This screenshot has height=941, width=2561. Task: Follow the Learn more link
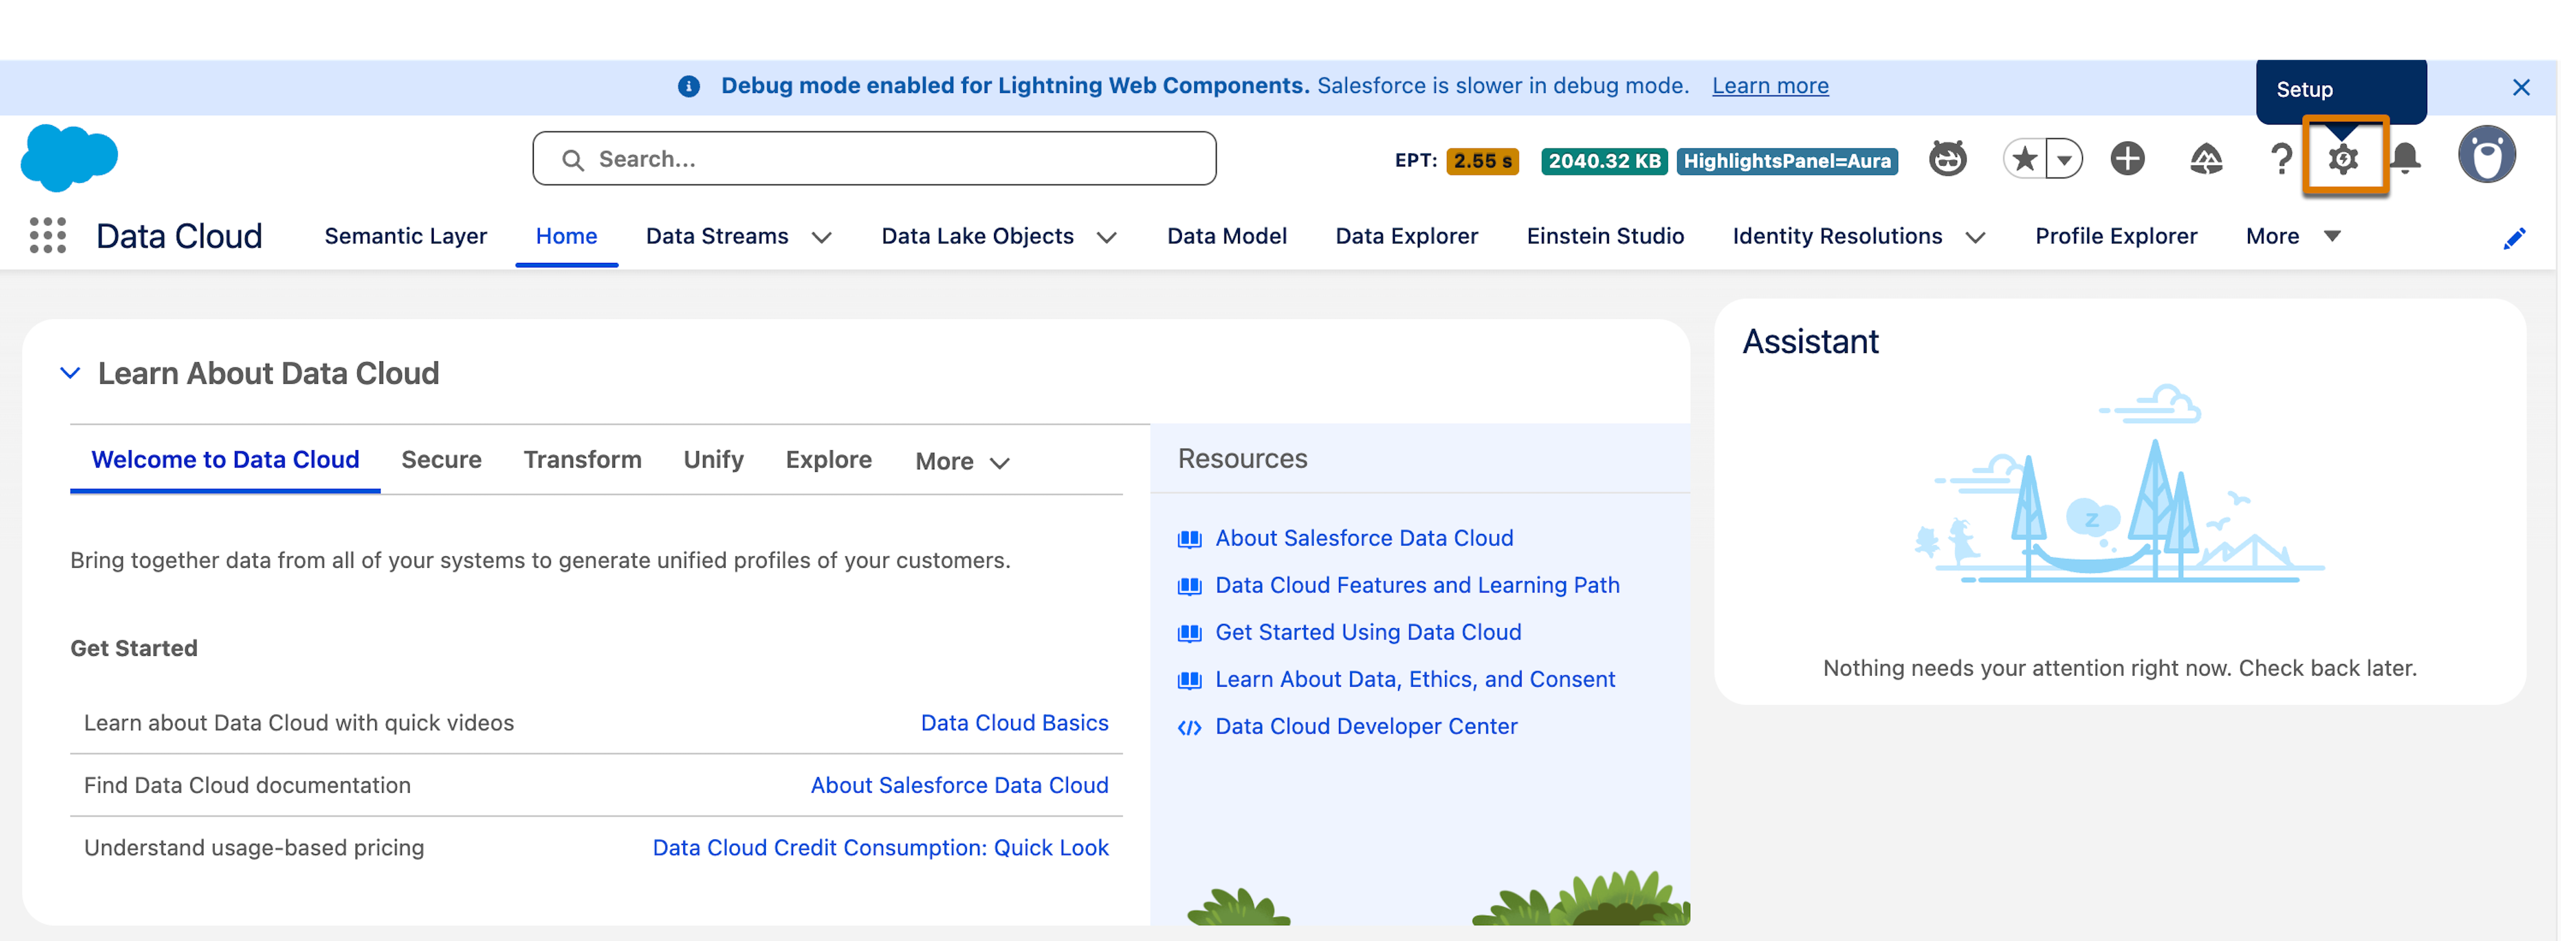[x=1770, y=86]
